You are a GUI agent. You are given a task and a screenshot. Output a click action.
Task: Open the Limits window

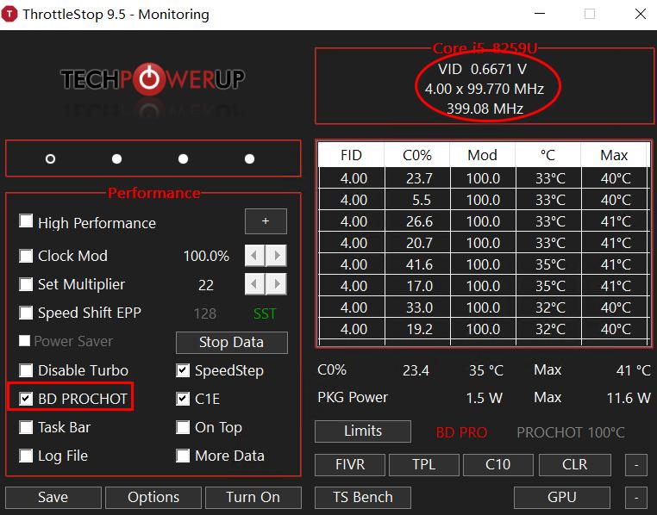pos(363,431)
